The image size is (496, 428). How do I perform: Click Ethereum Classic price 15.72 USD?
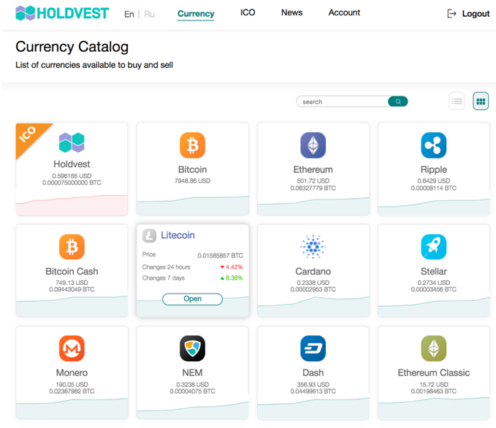(434, 385)
